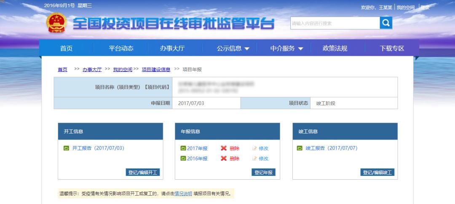Click the search magnifier icon
This screenshot has height=204, width=455.
point(385,23)
